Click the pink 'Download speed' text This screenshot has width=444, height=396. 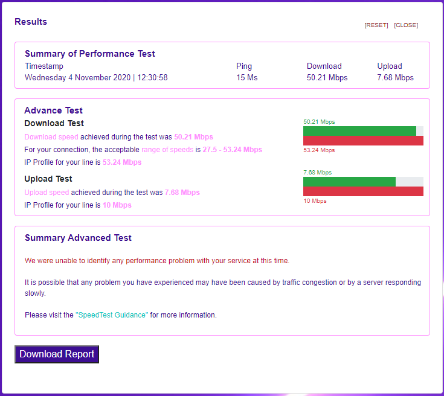pyautogui.click(x=51, y=137)
